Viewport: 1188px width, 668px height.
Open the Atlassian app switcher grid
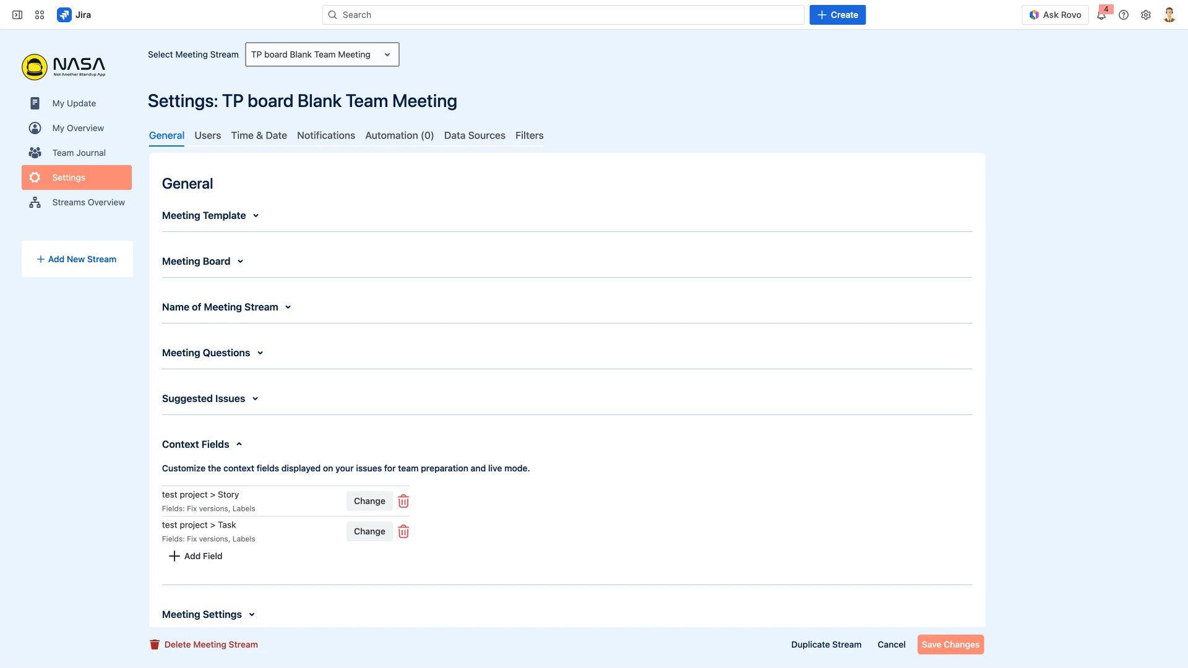coord(39,14)
